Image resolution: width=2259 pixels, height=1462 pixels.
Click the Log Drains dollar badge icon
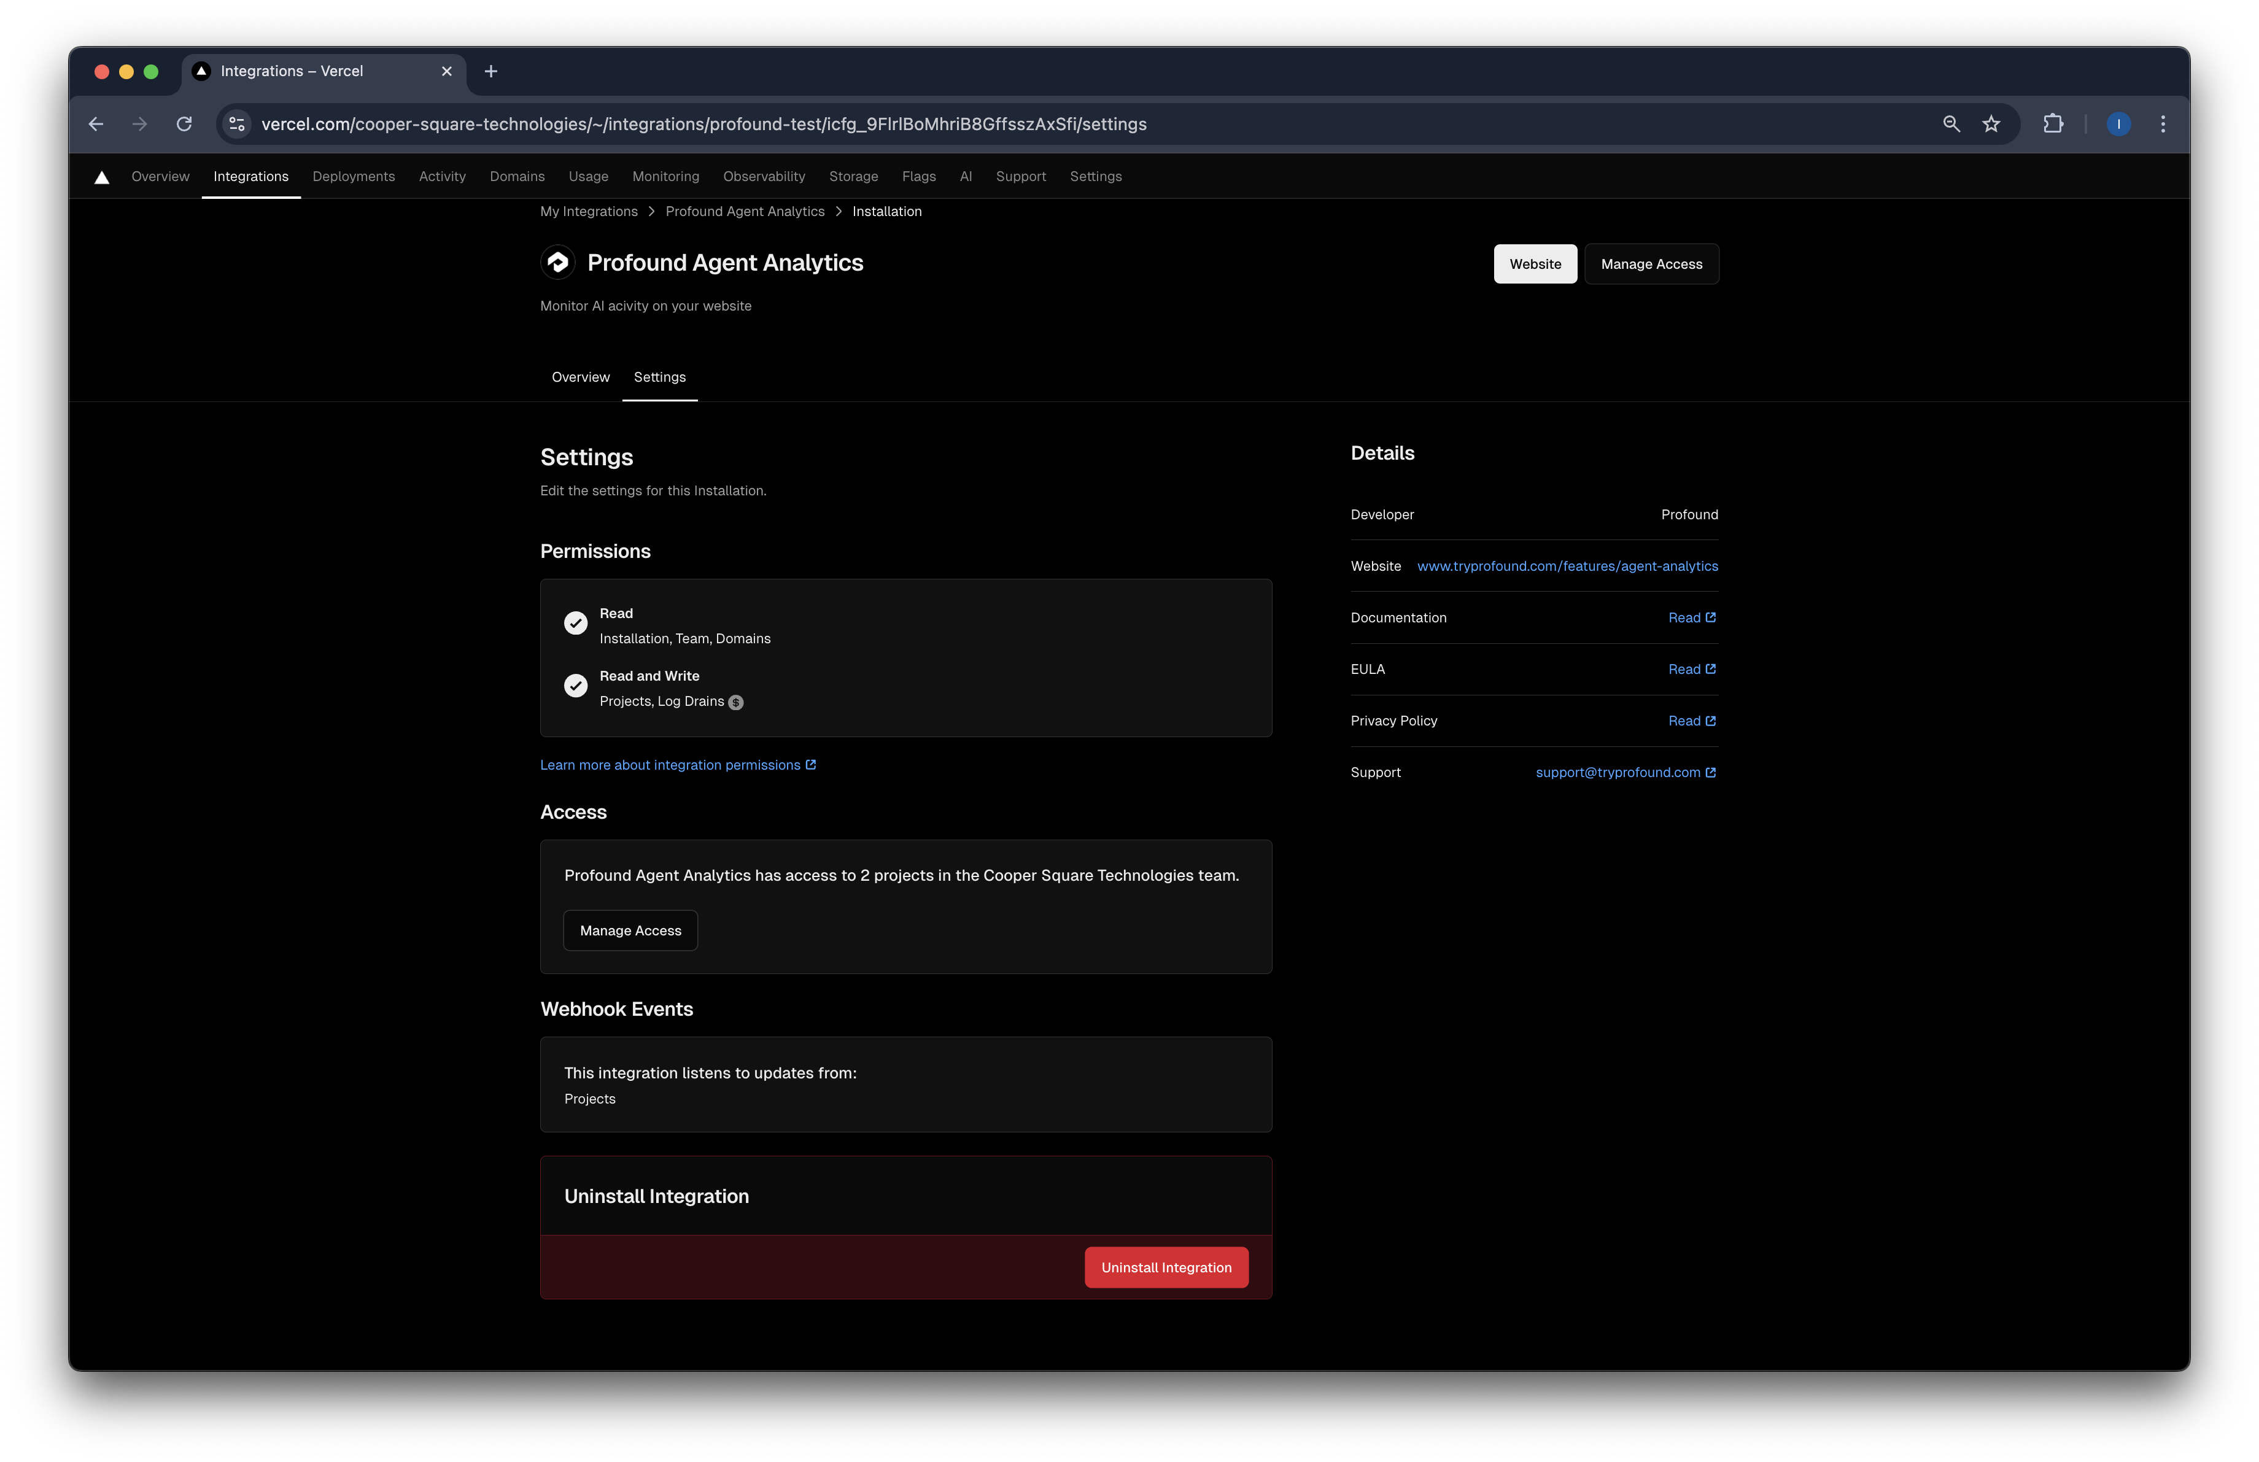tap(735, 703)
